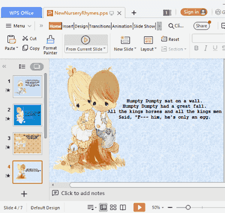
Task: Click the zoom out minus button
Action: pos(170,208)
